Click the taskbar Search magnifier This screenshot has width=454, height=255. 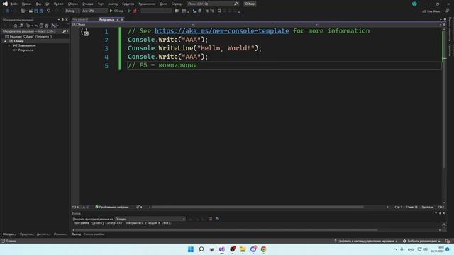[x=201, y=249]
